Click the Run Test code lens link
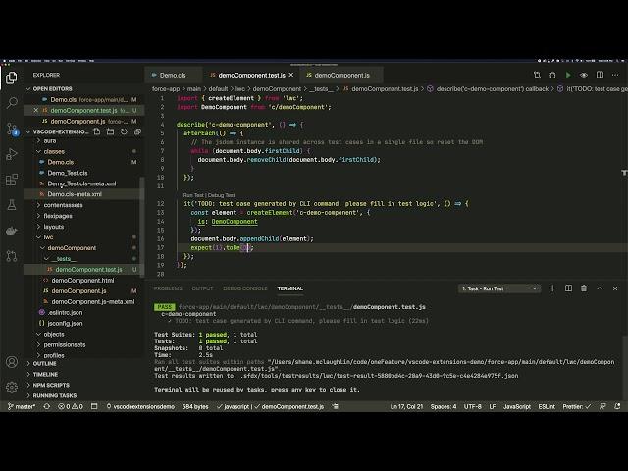Viewport: 628px width, 471px height. tap(193, 195)
